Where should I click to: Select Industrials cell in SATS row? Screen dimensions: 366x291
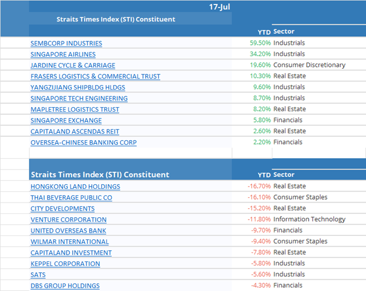[x=289, y=274]
